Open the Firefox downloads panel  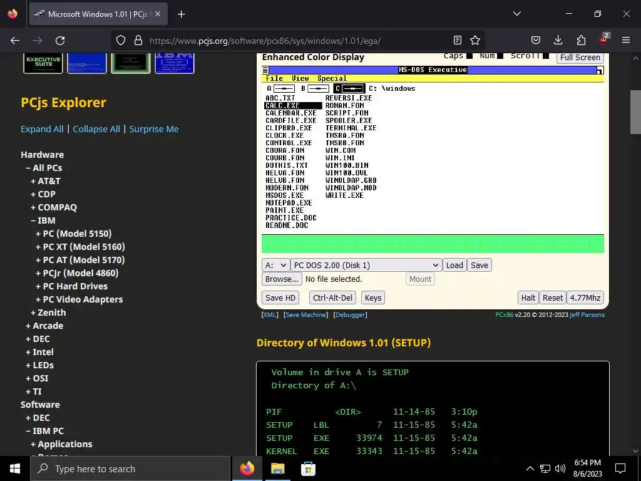558,41
